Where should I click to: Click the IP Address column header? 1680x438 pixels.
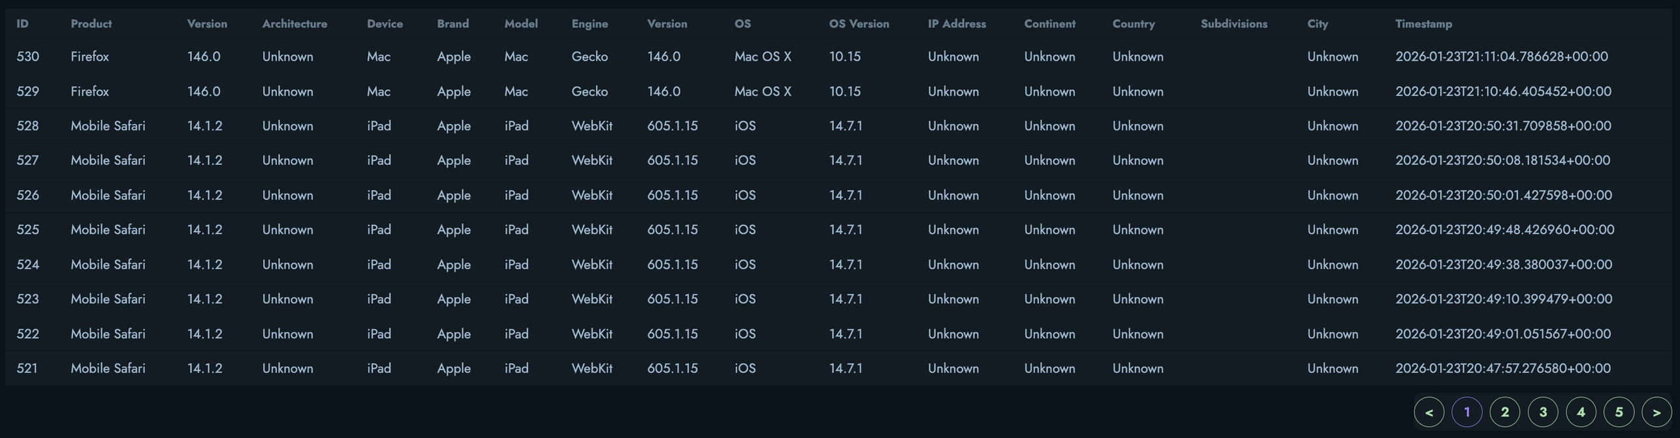pyautogui.click(x=957, y=24)
